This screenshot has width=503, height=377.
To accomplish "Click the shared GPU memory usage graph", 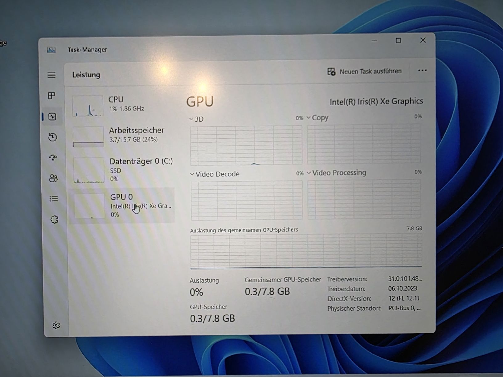I will pyautogui.click(x=306, y=251).
